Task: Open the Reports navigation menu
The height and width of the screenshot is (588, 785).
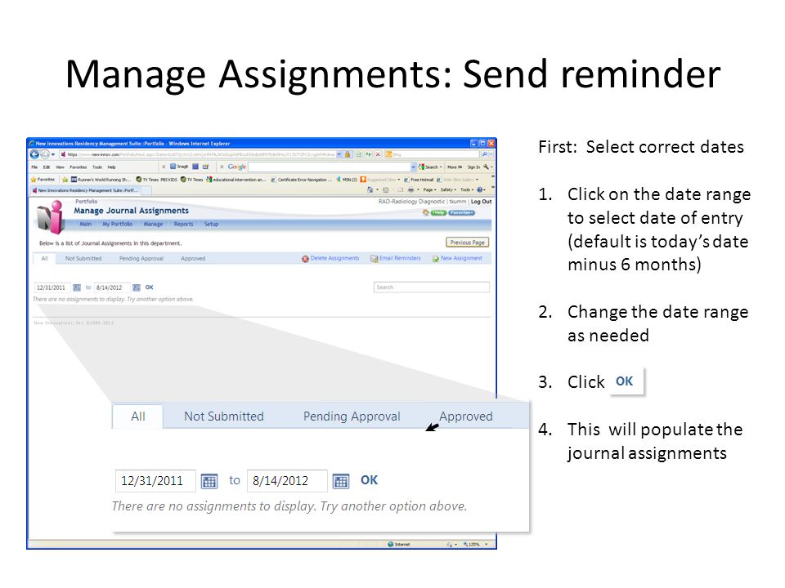Action: tap(184, 224)
